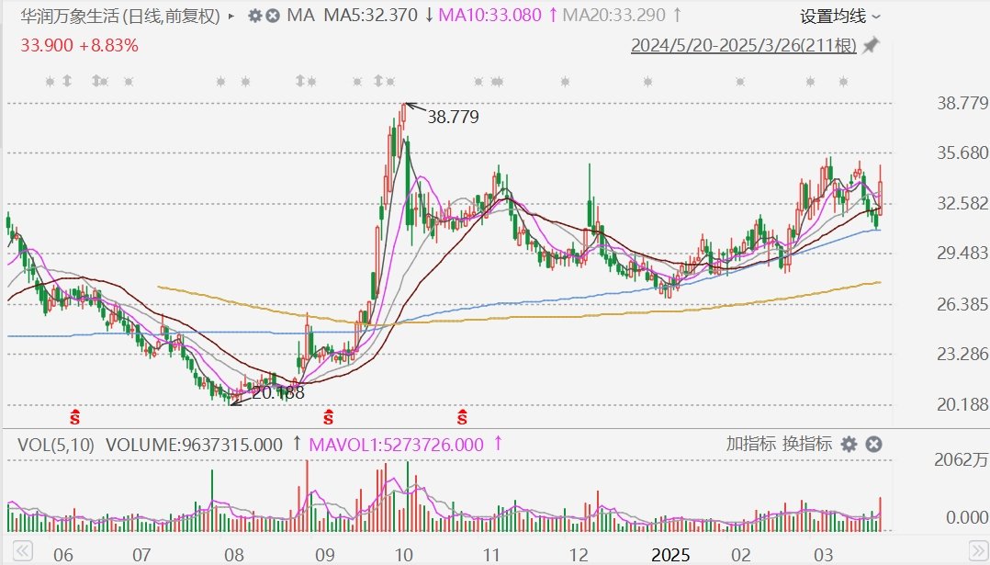Image resolution: width=990 pixels, height=565 pixels.
Task: Toggle the MA20 moving average line
Action: (x=614, y=16)
